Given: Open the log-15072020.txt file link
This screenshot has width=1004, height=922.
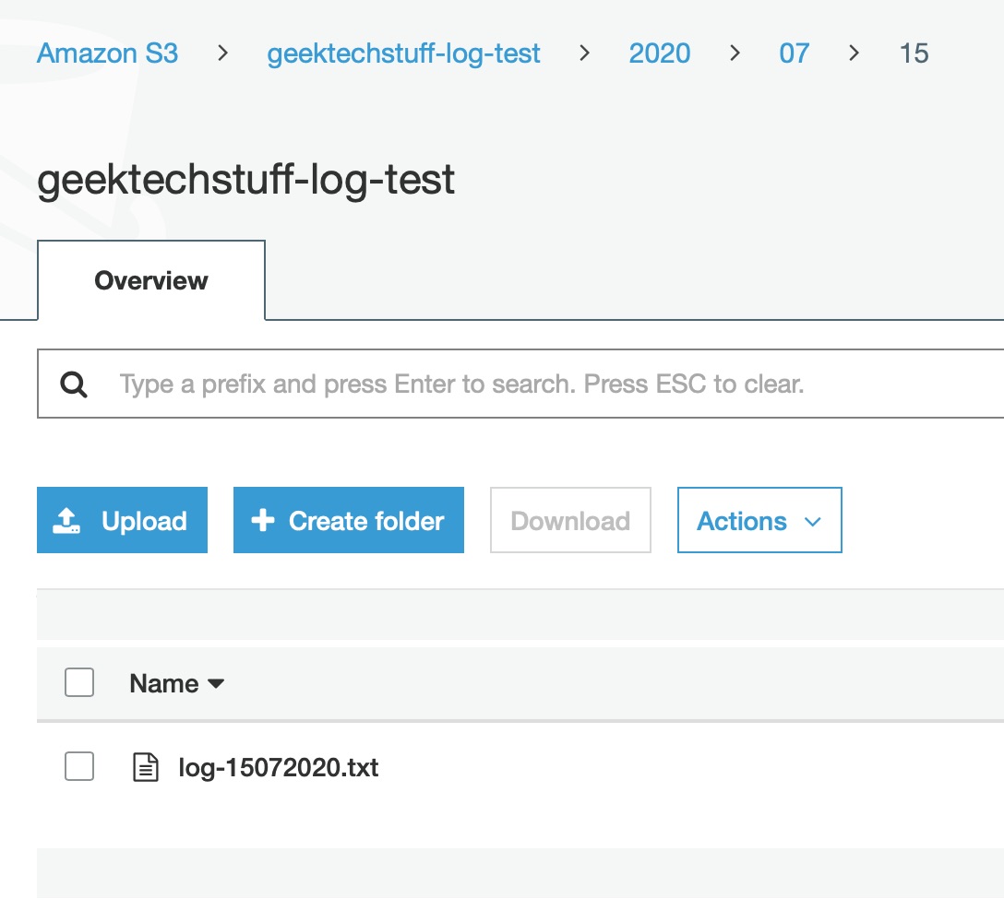Looking at the screenshot, I should point(280,766).
